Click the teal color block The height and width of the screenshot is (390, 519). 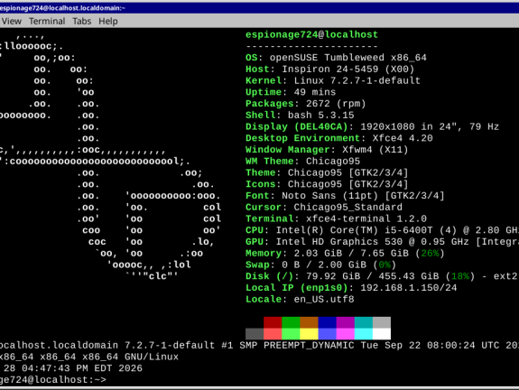364,322
